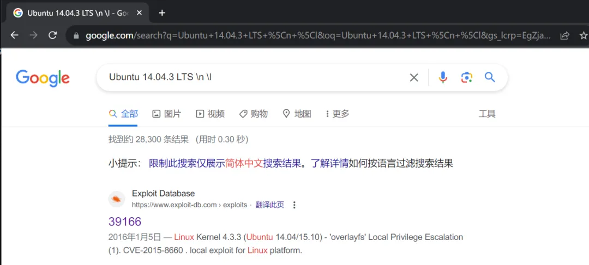Open a new browser tab
This screenshot has width=589, height=265.
click(162, 13)
